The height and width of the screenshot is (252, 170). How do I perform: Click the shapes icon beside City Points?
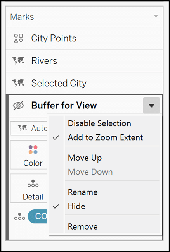[18, 38]
